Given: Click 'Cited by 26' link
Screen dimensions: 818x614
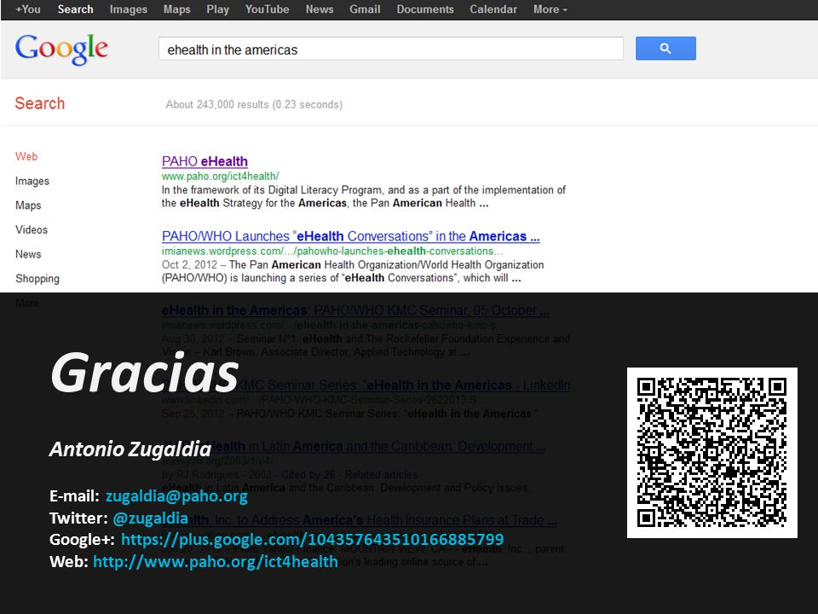Looking at the screenshot, I should pyautogui.click(x=308, y=475).
